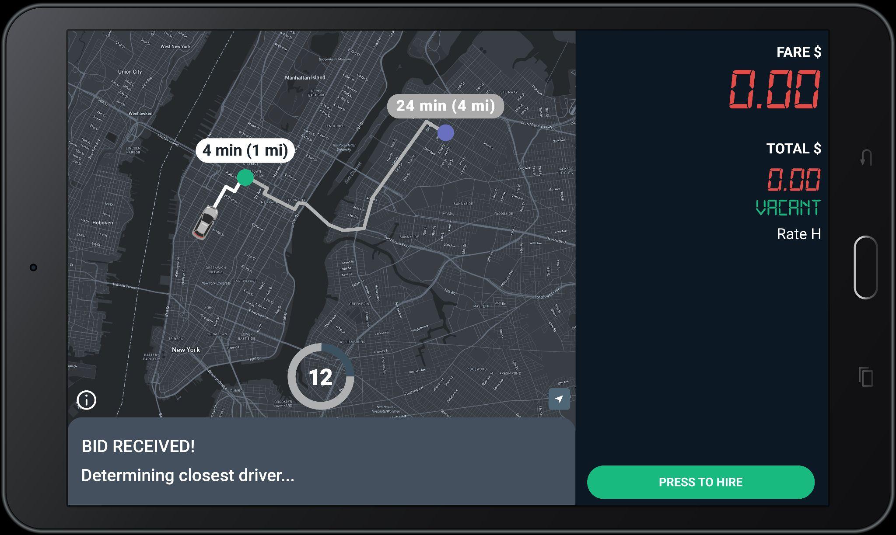Tap the tablet back navigation icon
The image size is (896, 535).
(866, 157)
